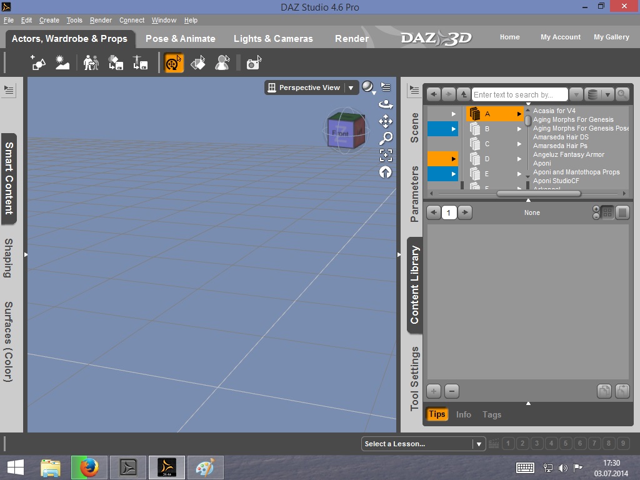640x480 pixels.
Task: Click the save materials preset toolbar icon
Action: click(x=116, y=63)
